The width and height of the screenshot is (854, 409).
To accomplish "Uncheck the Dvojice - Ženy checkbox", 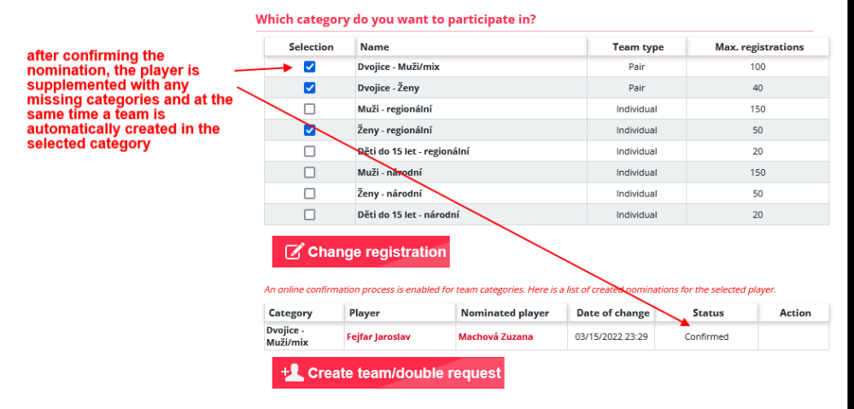I will pos(310,88).
